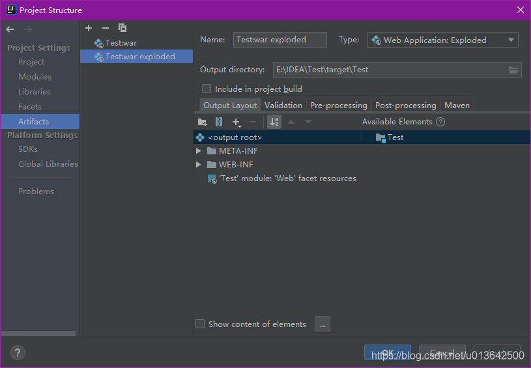Create directory in output layout toolbar

(x=203, y=122)
